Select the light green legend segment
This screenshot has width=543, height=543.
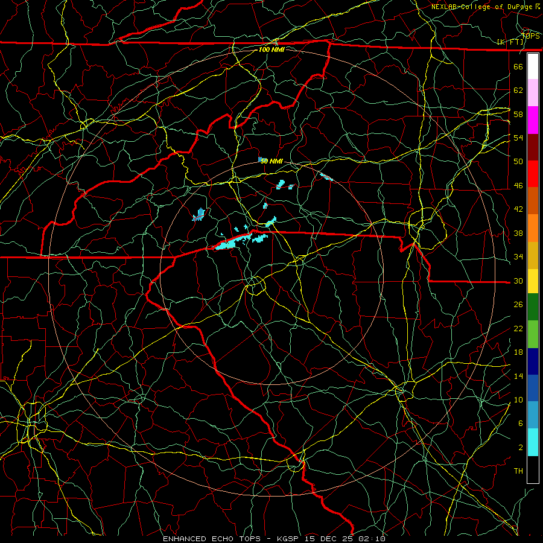(533, 334)
